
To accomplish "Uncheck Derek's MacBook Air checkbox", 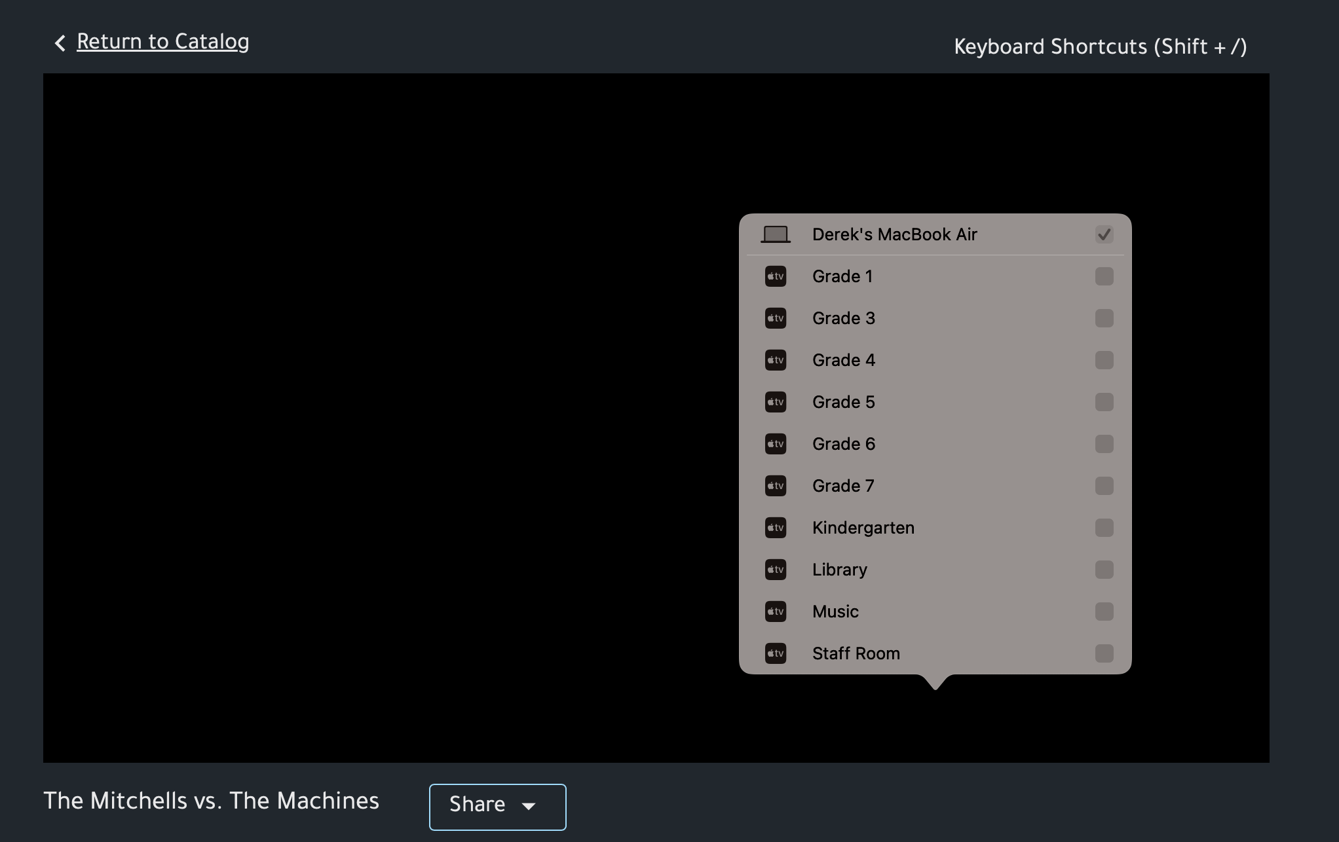I will (1104, 234).
